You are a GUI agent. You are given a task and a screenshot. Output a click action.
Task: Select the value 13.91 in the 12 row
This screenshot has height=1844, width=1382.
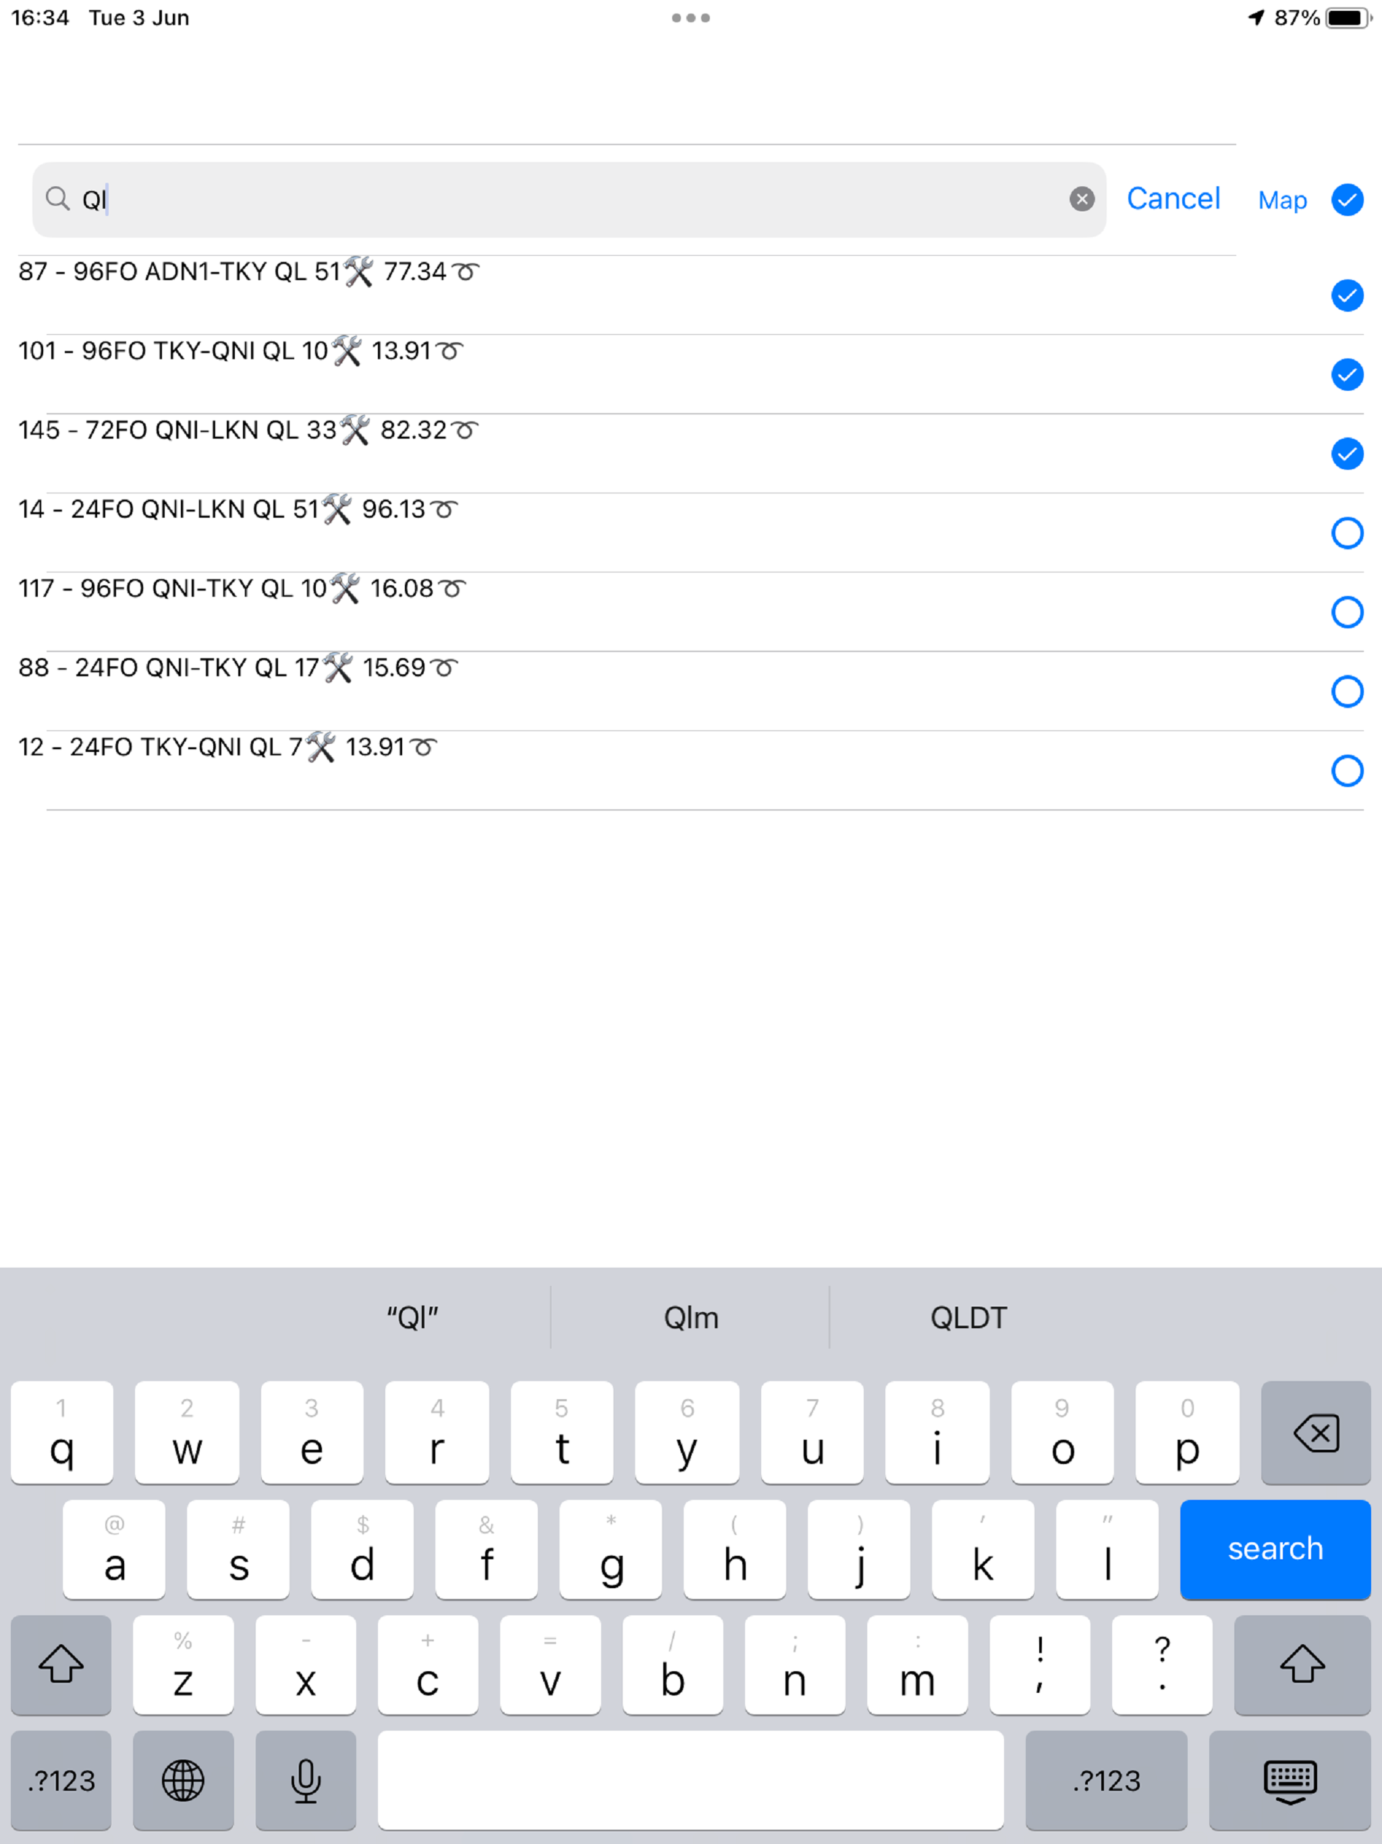375,747
